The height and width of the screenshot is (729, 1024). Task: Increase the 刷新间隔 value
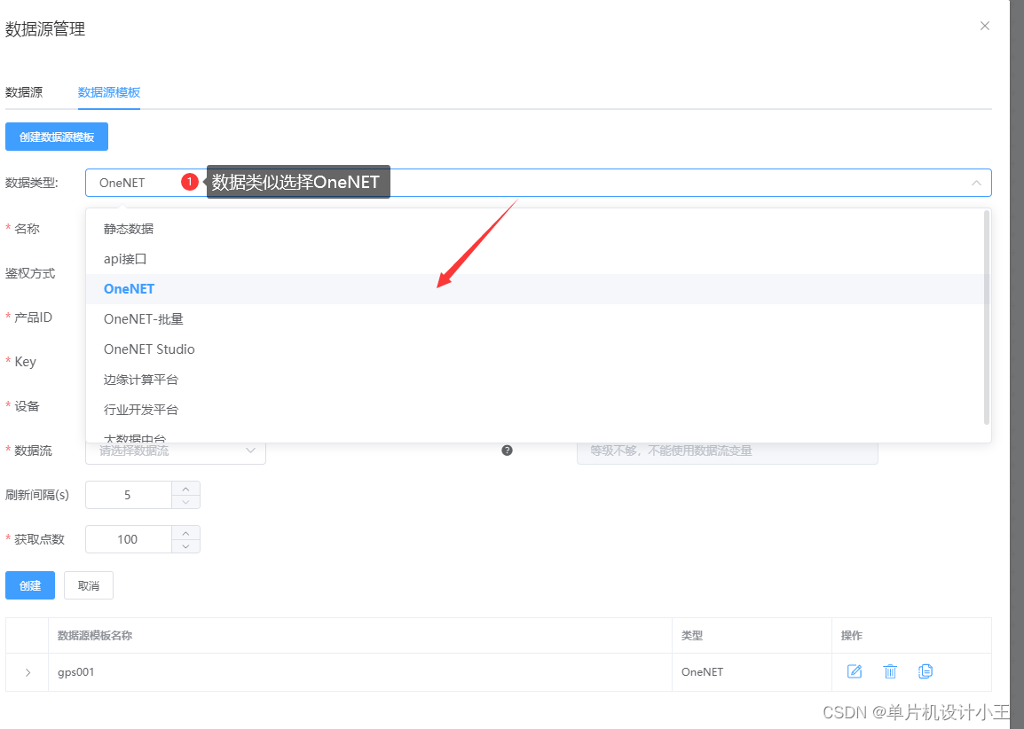click(x=186, y=489)
